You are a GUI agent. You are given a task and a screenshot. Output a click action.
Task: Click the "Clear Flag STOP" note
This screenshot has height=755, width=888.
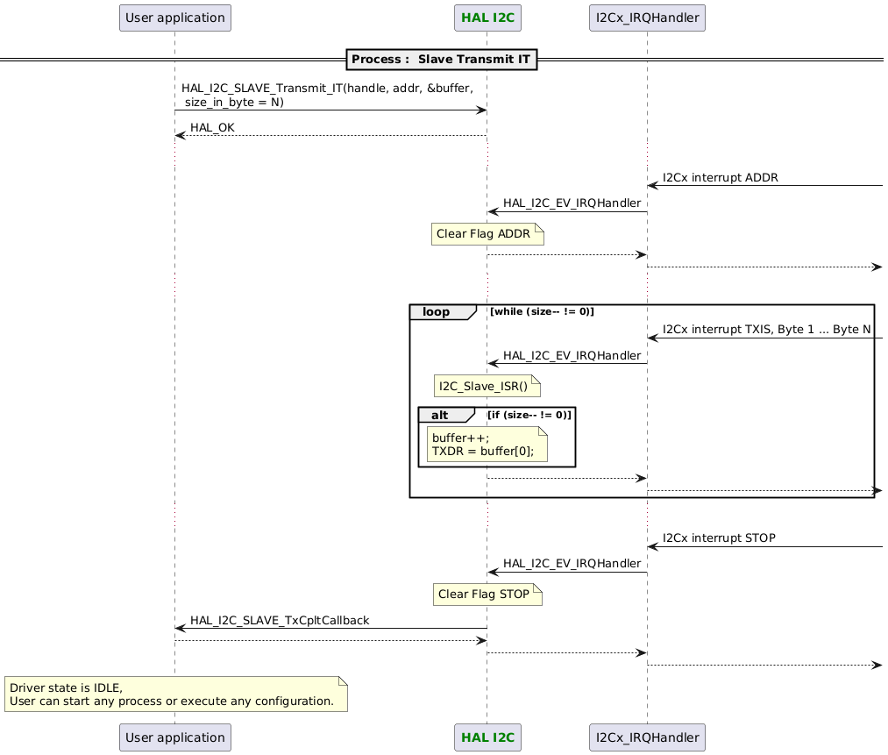(x=486, y=594)
